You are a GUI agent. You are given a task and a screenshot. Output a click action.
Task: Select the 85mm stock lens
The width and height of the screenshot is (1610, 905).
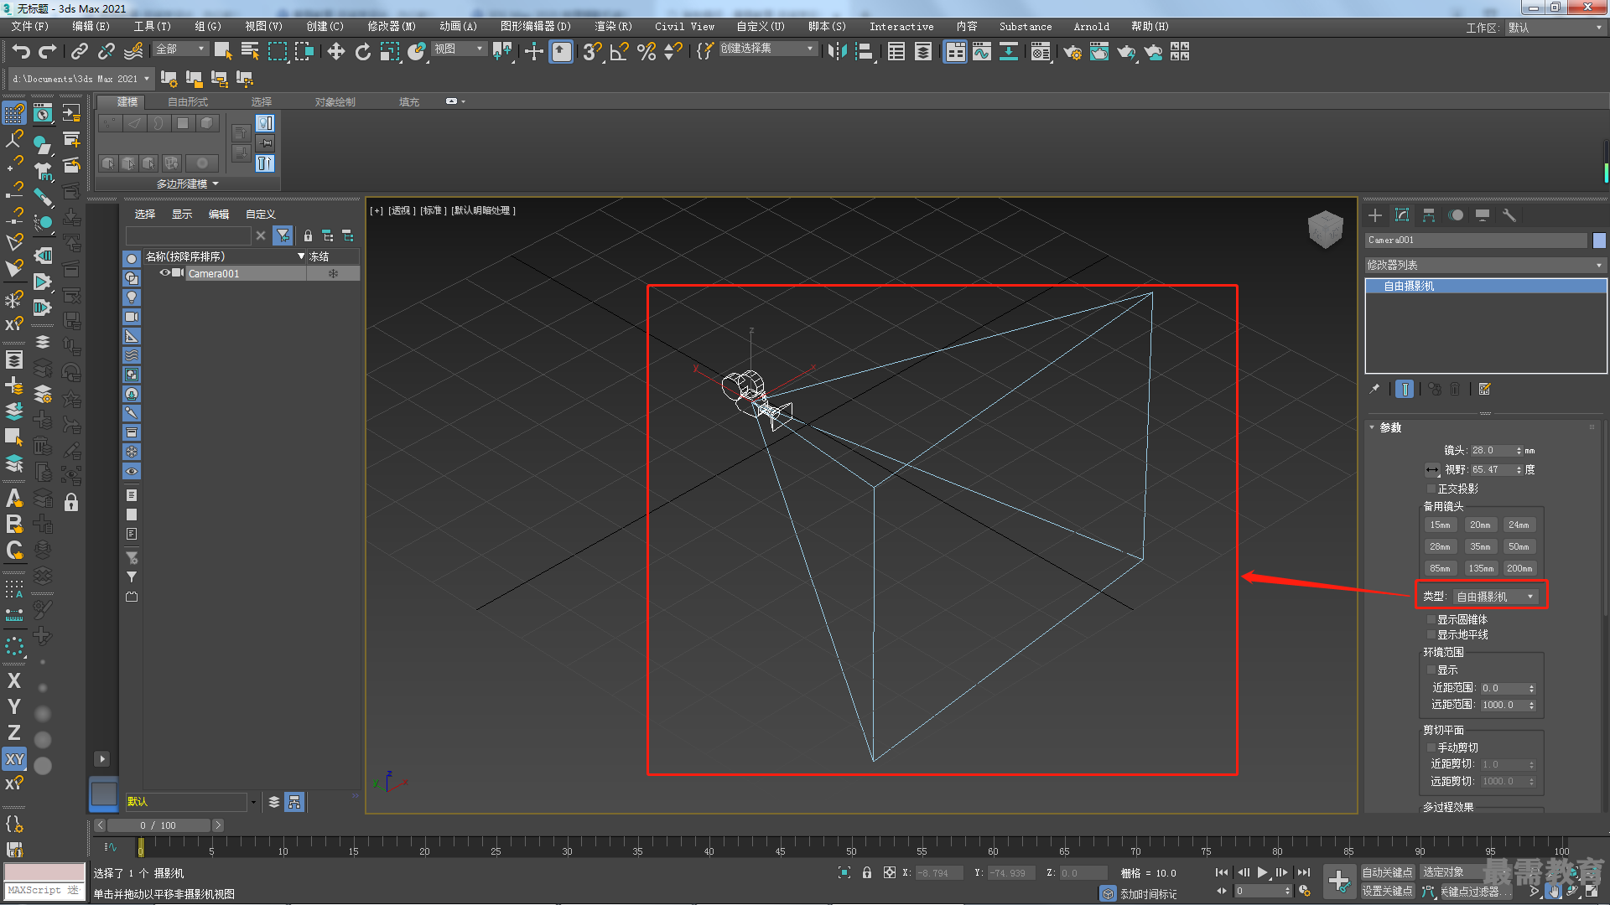click(x=1441, y=568)
